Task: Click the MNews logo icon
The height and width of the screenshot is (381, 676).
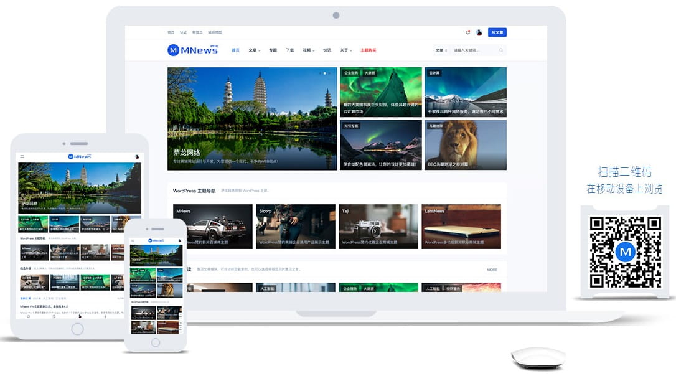Action: (x=173, y=50)
